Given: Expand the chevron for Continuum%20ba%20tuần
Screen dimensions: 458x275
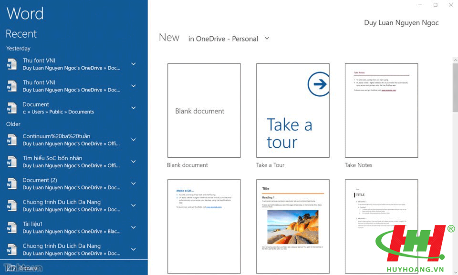Looking at the screenshot, I should 134,140.
